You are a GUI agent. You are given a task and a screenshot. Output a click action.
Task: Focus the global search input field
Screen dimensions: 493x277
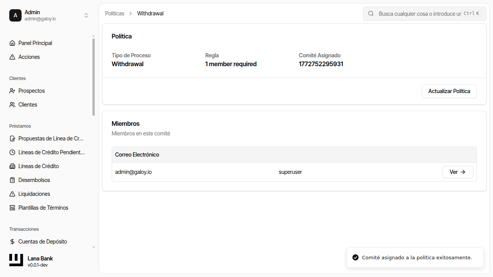coord(419,13)
